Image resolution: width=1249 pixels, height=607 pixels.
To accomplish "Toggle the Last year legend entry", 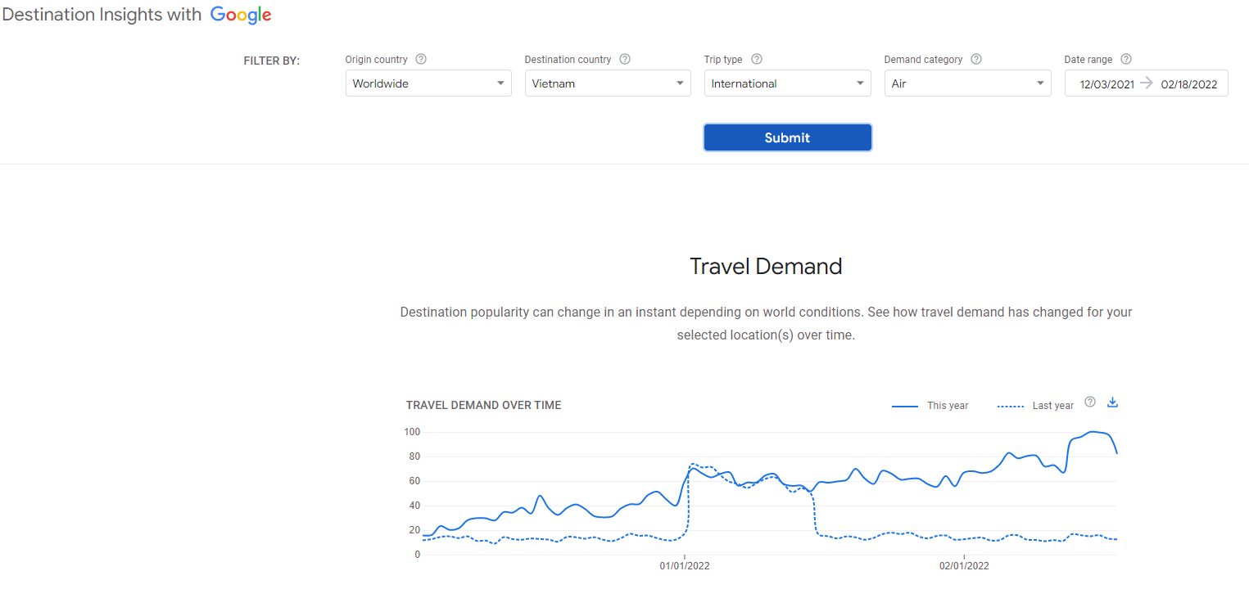I will tap(1036, 406).
